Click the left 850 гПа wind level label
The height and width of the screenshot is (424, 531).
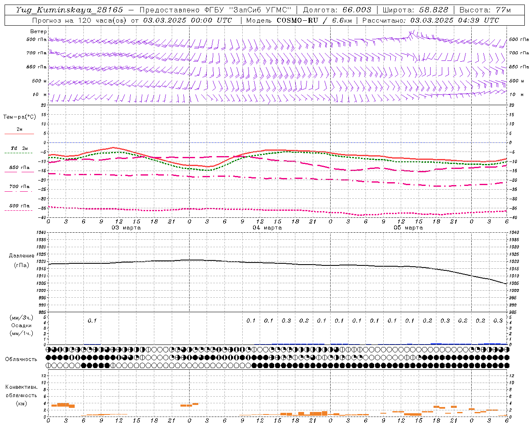point(37,67)
